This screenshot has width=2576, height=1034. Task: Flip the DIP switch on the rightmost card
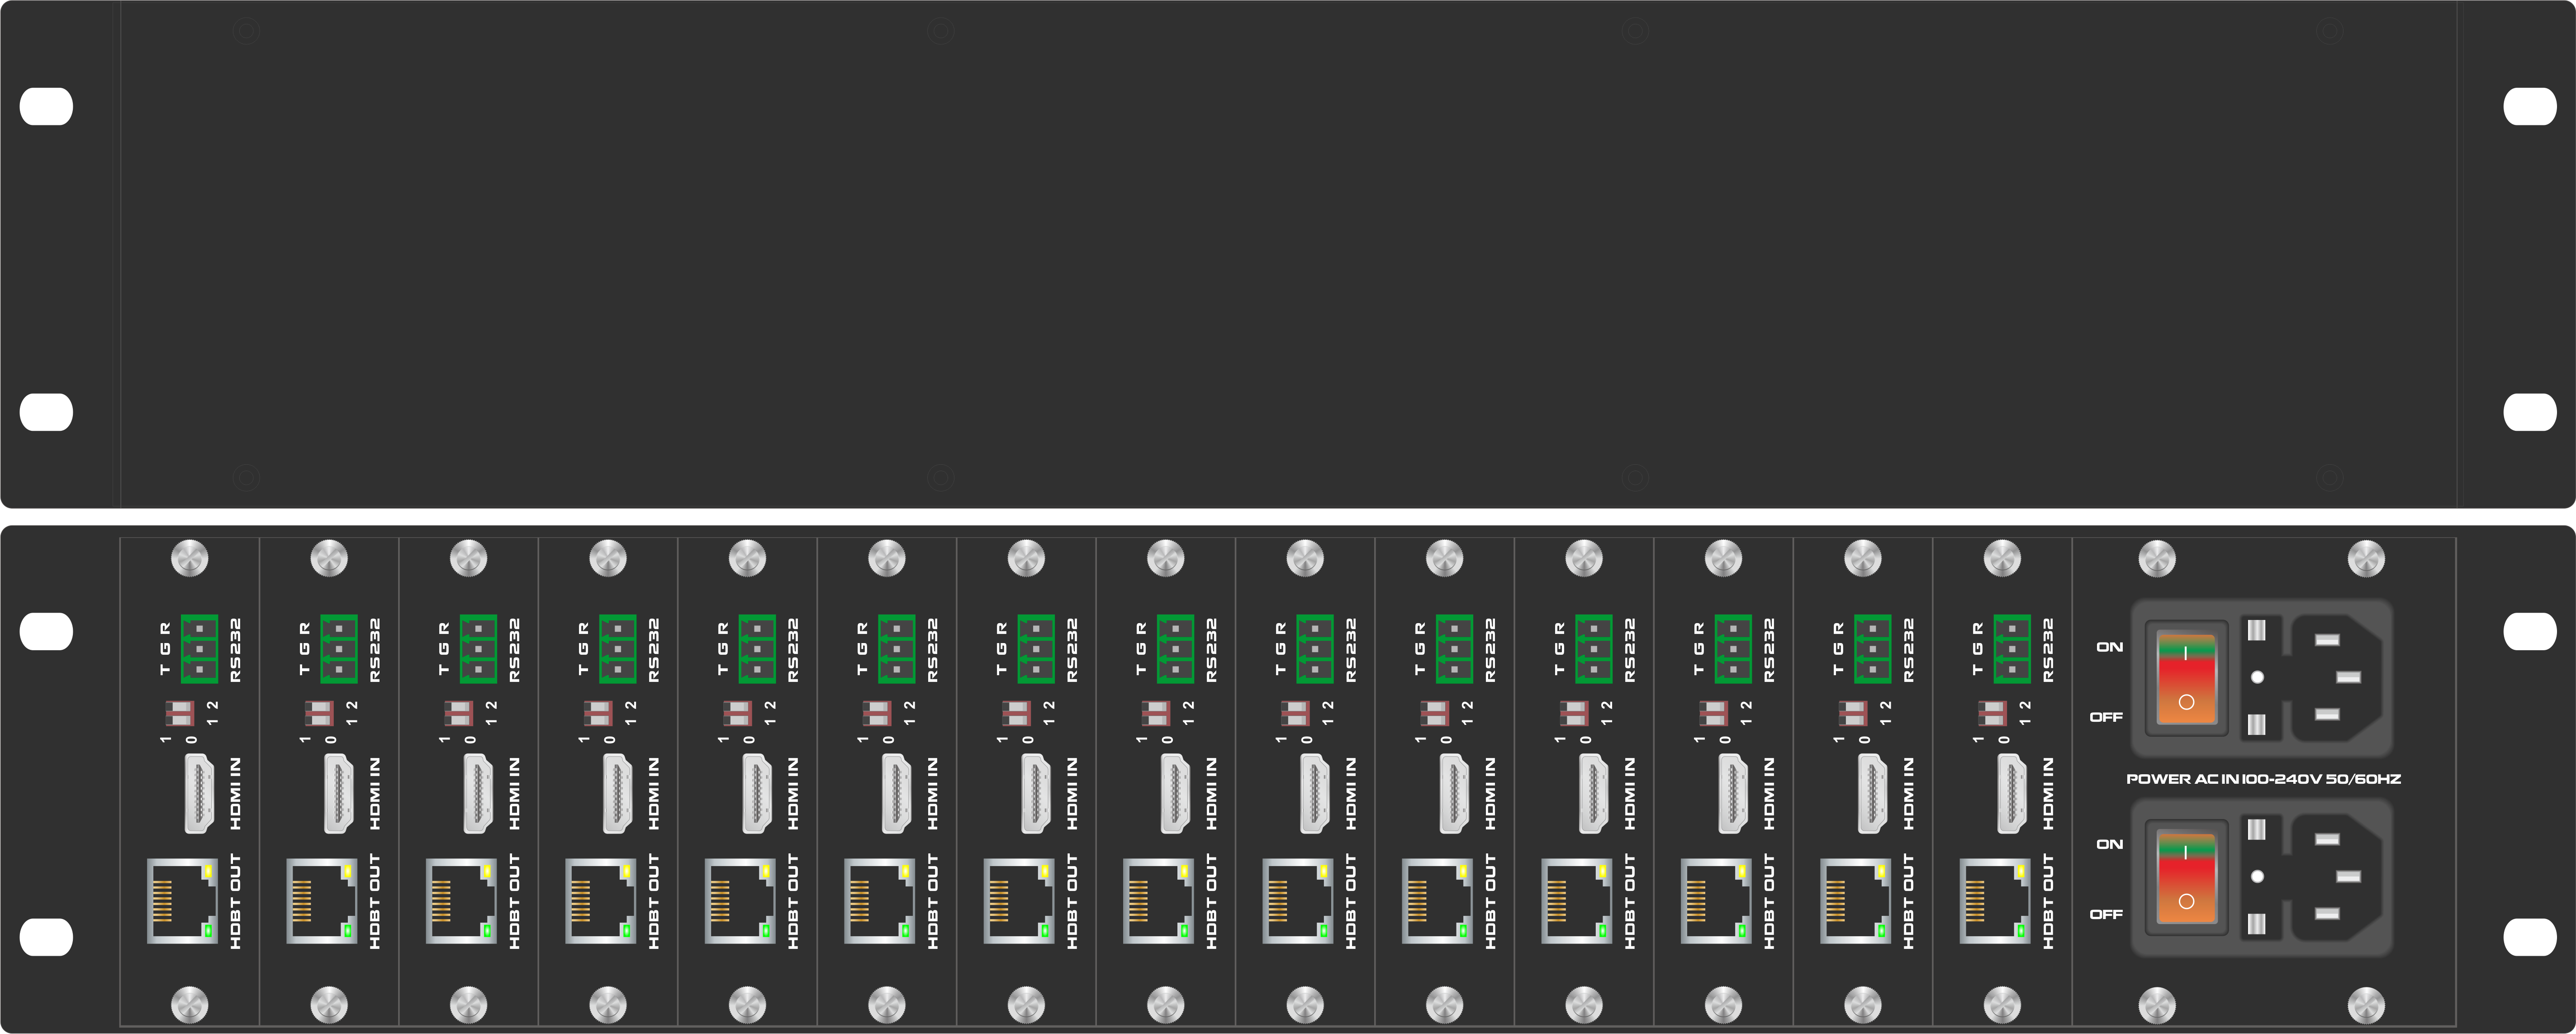pyautogui.click(x=1992, y=714)
